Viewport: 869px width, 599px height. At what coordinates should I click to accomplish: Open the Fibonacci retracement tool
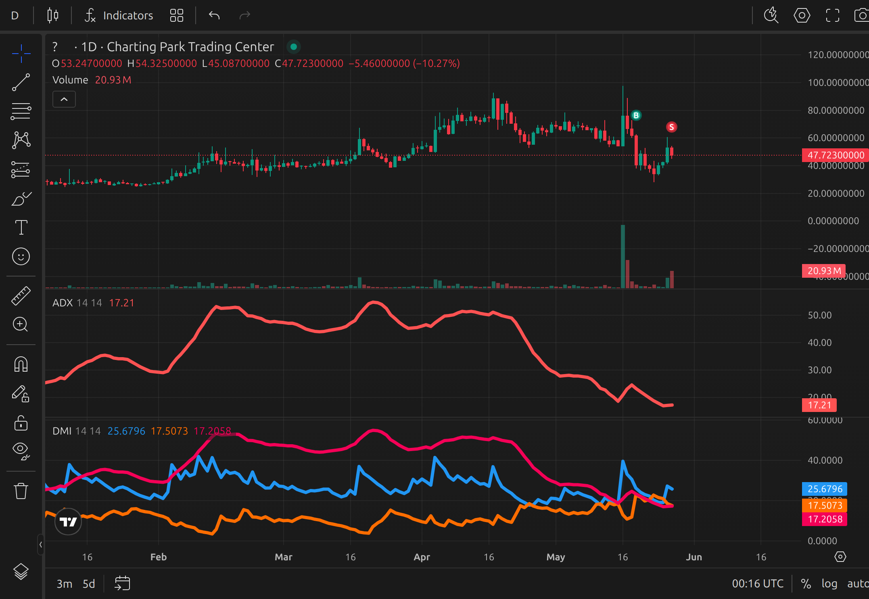pyautogui.click(x=21, y=111)
